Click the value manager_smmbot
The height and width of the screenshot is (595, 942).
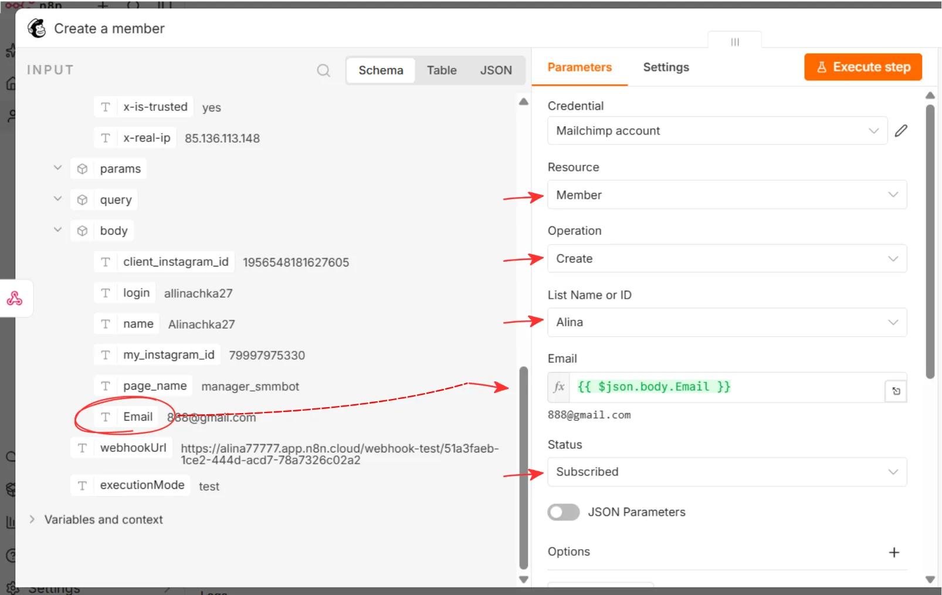(x=250, y=387)
